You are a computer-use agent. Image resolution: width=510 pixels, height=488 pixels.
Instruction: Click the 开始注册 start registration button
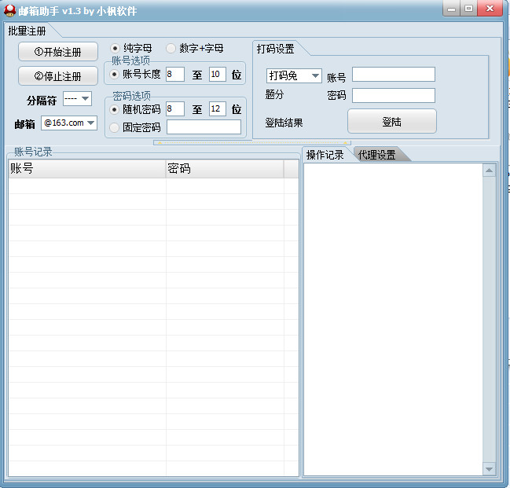click(58, 52)
